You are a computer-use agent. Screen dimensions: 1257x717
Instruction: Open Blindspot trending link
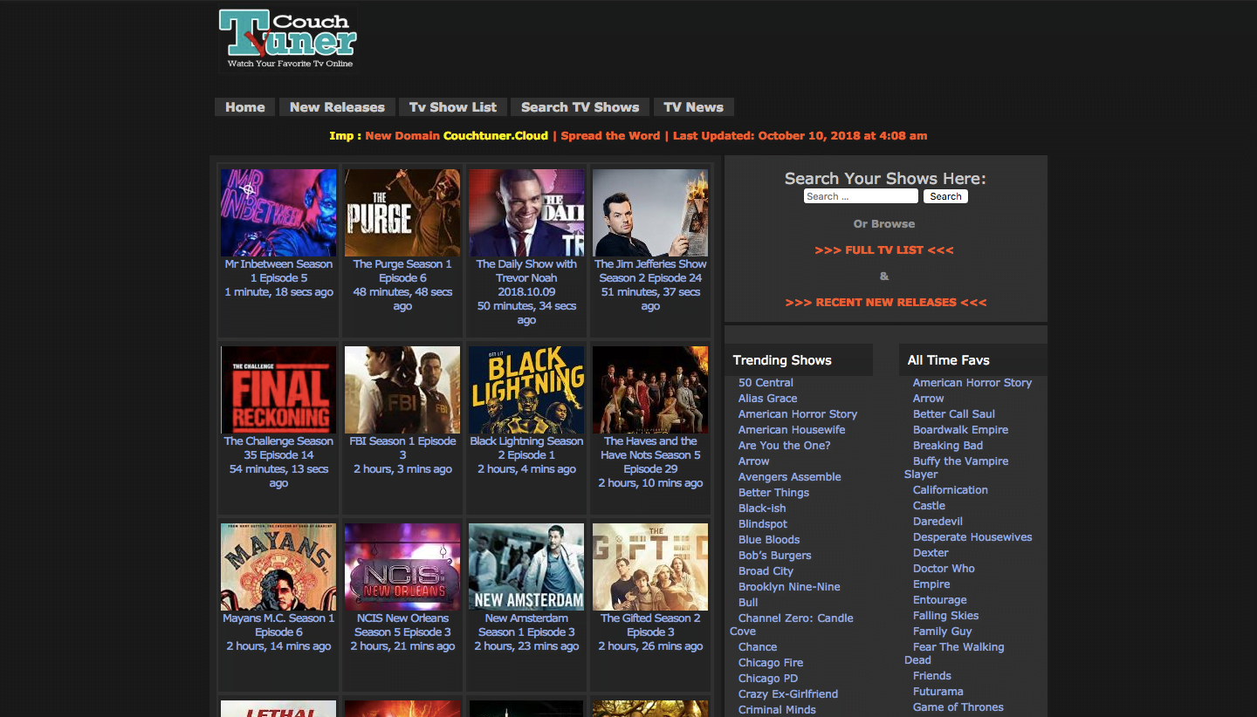pos(763,524)
